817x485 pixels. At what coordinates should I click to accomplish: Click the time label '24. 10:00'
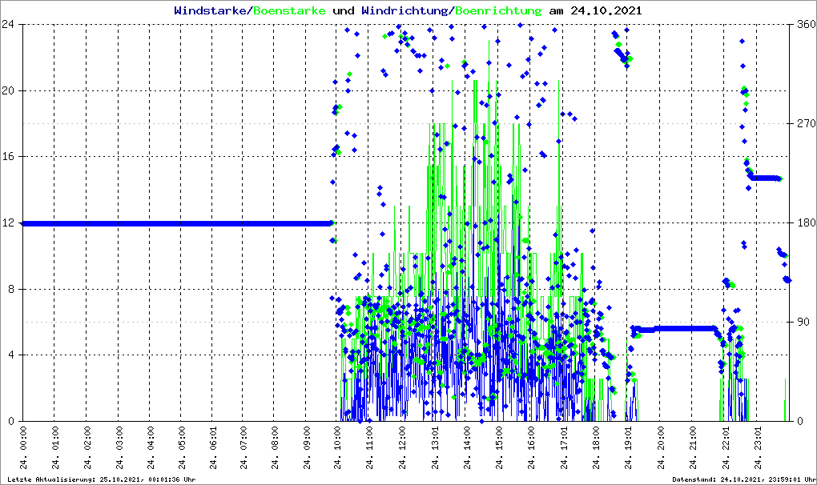click(339, 448)
